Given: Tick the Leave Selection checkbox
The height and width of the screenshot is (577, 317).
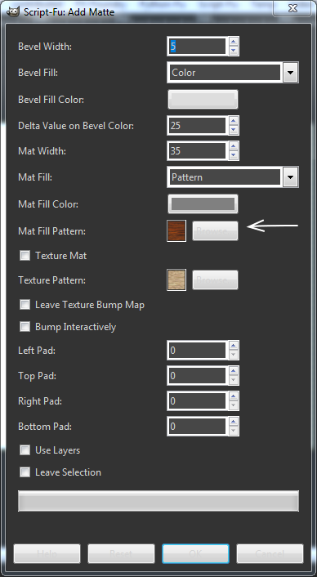Looking at the screenshot, I should [x=25, y=472].
